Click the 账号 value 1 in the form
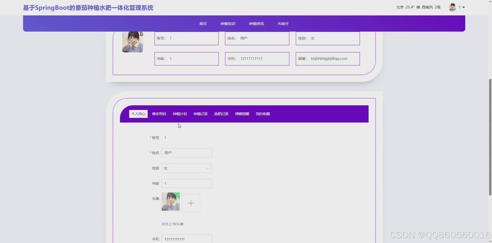This screenshot has height=243, width=492. pos(165,138)
